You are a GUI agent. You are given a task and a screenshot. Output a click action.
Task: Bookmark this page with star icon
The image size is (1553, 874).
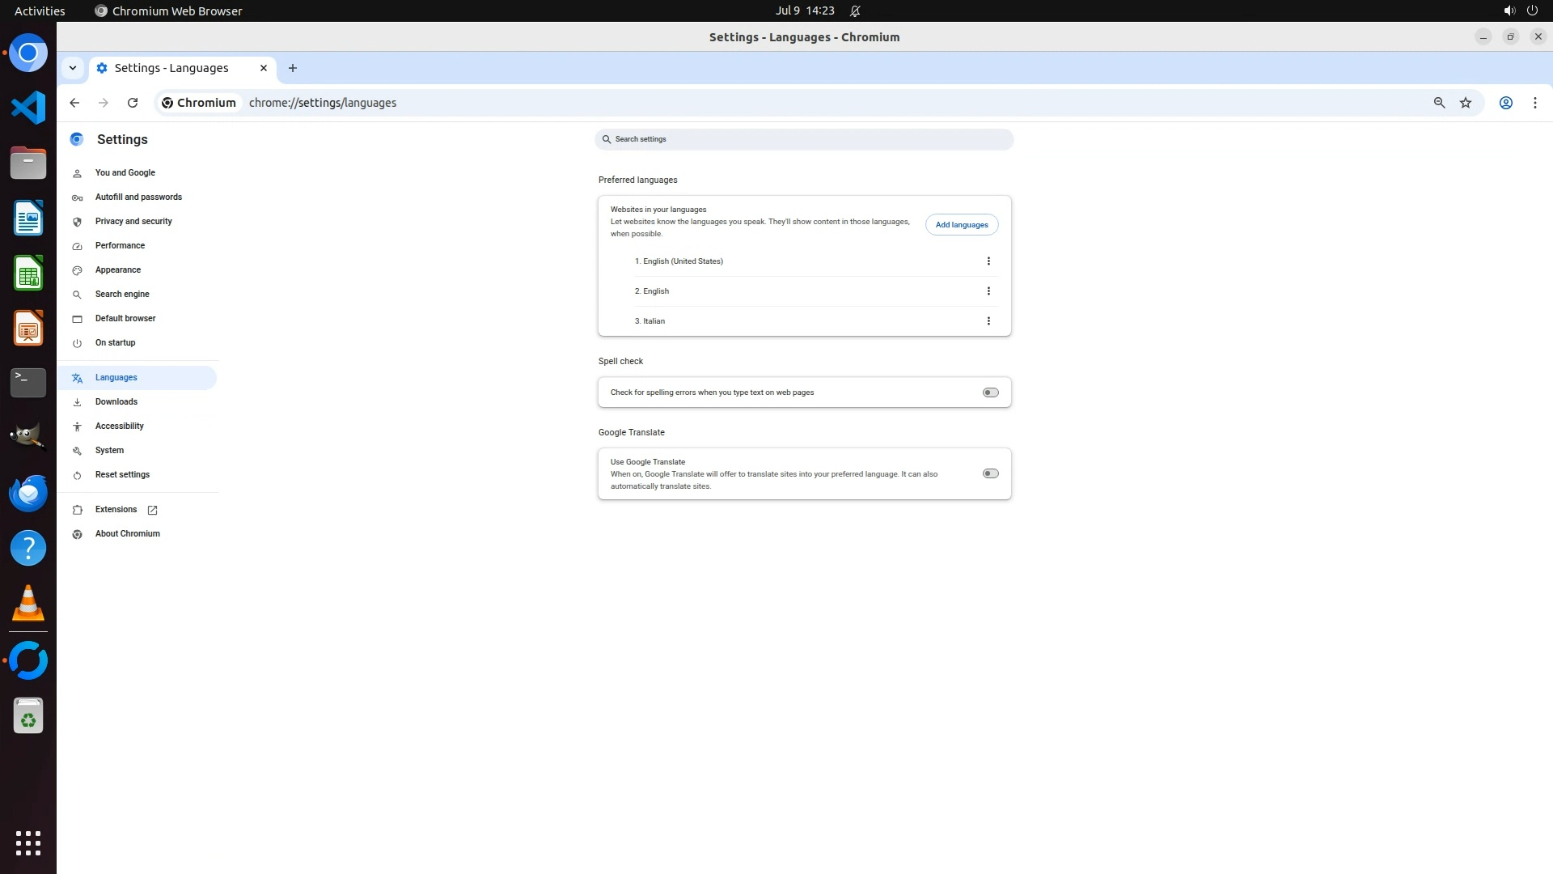click(1466, 103)
